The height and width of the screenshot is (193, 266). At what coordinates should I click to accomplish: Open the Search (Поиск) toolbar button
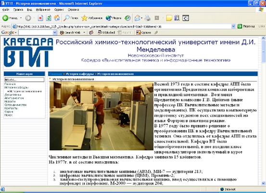[71, 18]
